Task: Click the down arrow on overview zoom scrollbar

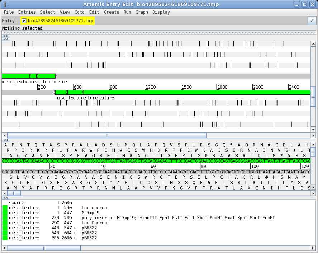Action: click(313, 130)
